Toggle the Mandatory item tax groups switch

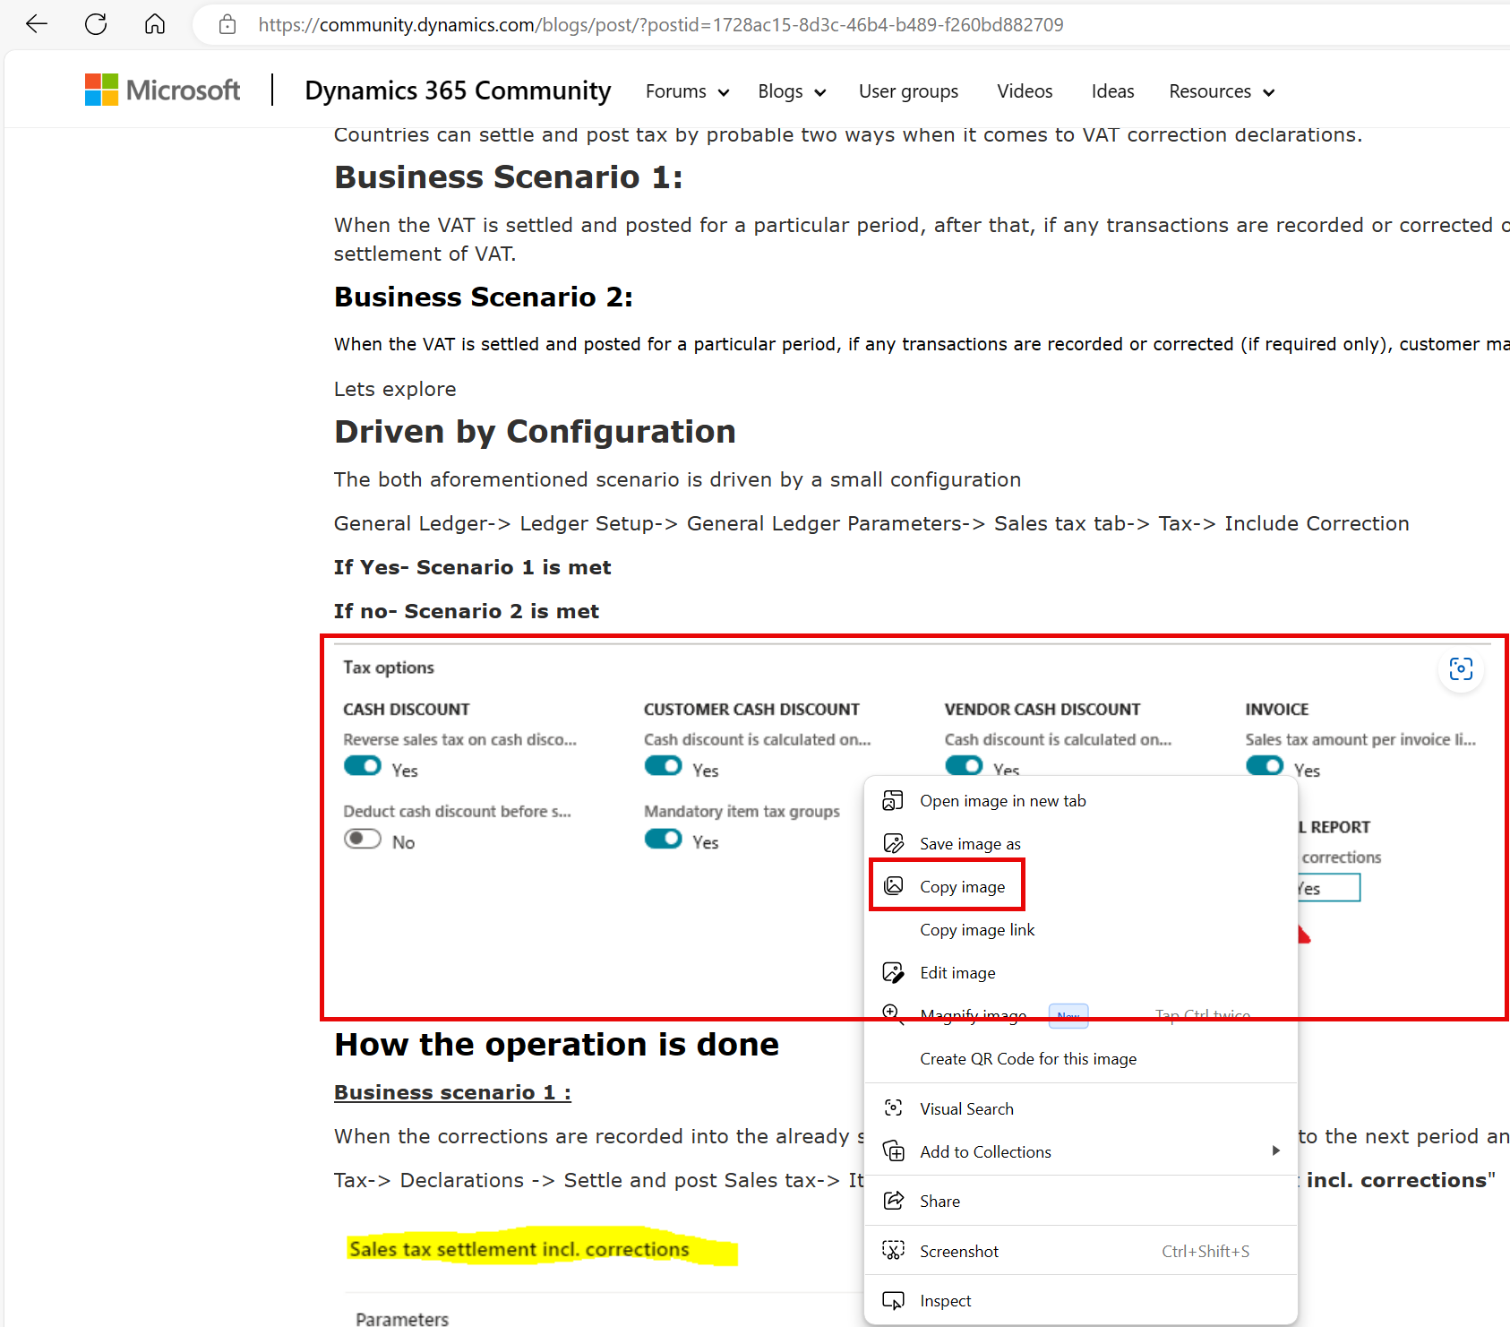click(664, 839)
